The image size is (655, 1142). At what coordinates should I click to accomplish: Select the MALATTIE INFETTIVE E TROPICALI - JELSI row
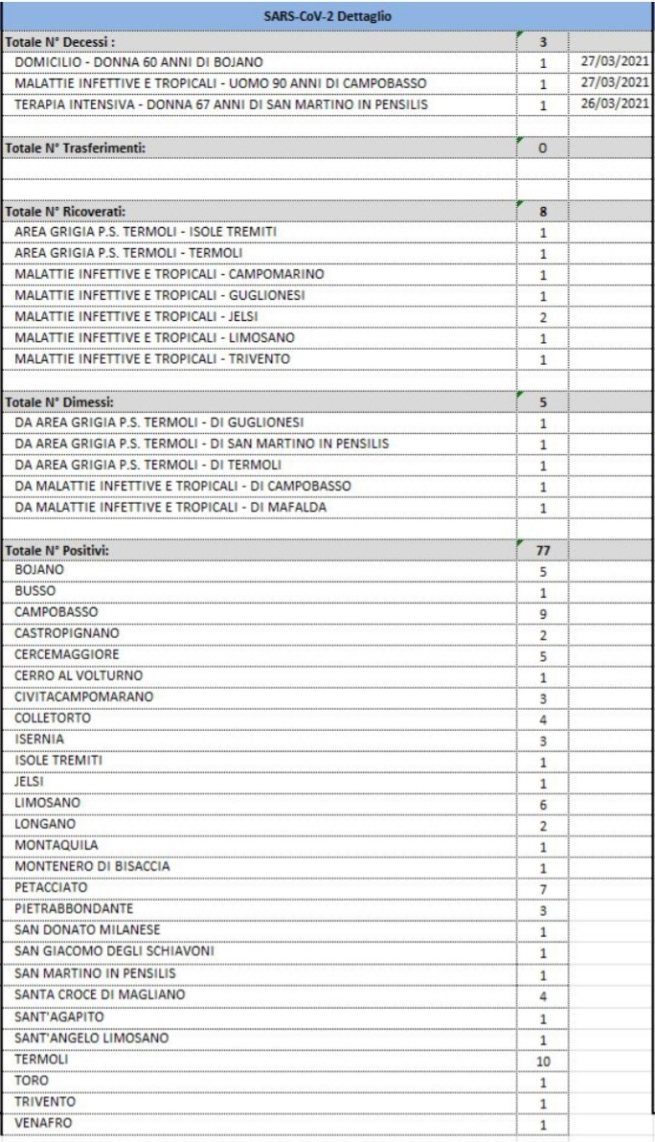[327, 317]
